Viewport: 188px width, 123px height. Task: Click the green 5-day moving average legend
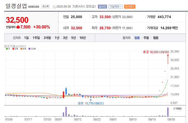point(8,49)
